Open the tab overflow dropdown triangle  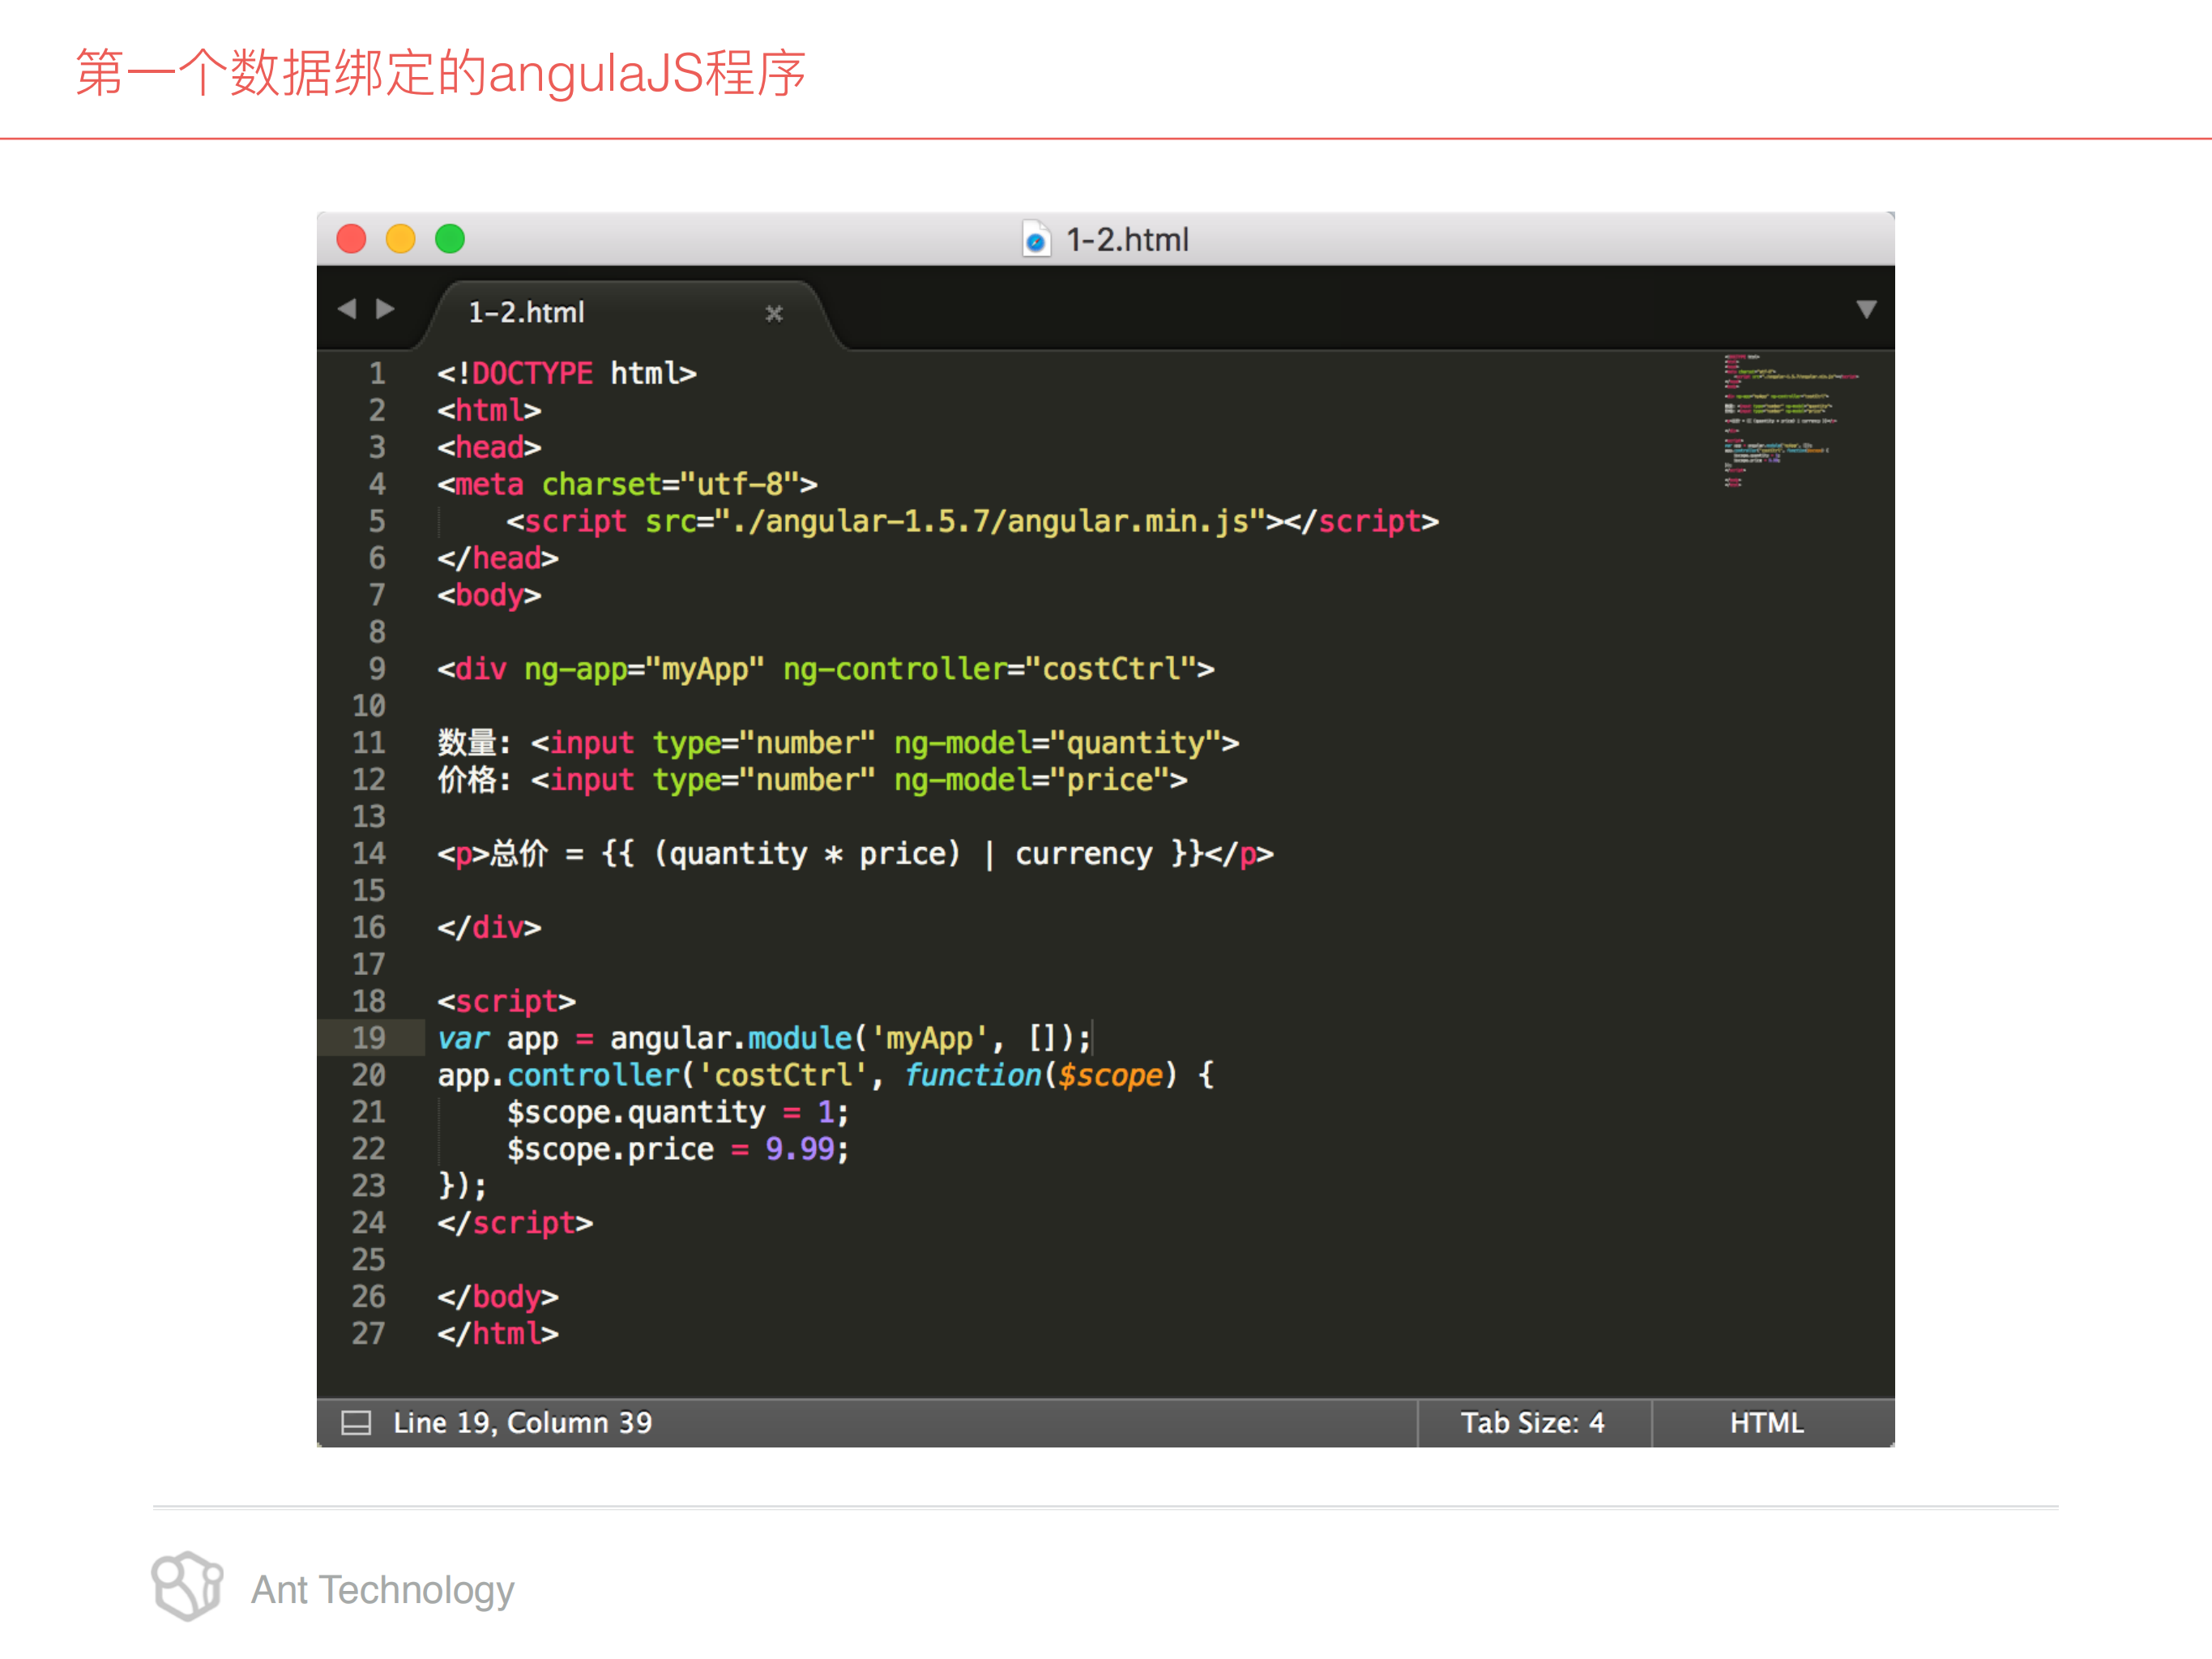coord(1868,310)
